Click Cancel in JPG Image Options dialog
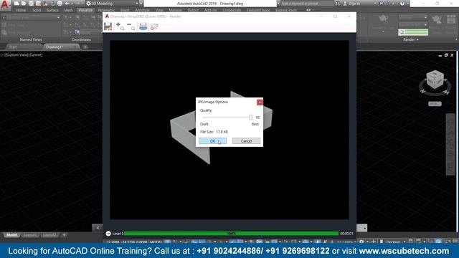459x258 pixels. [x=246, y=141]
